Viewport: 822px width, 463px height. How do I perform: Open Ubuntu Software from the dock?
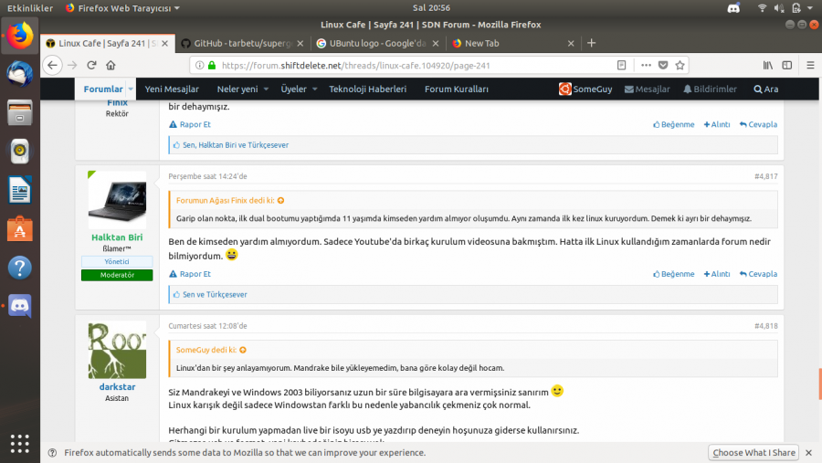pyautogui.click(x=20, y=228)
